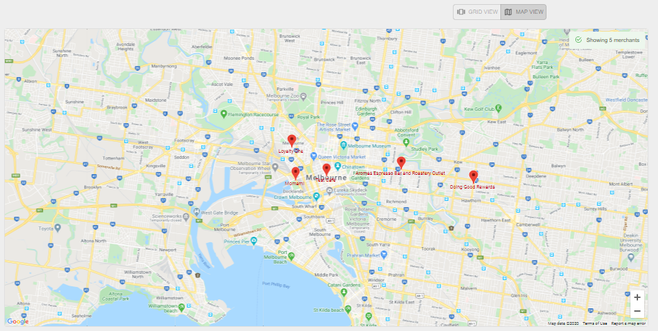
Task: Click Report a map error link
Action: tap(628, 323)
